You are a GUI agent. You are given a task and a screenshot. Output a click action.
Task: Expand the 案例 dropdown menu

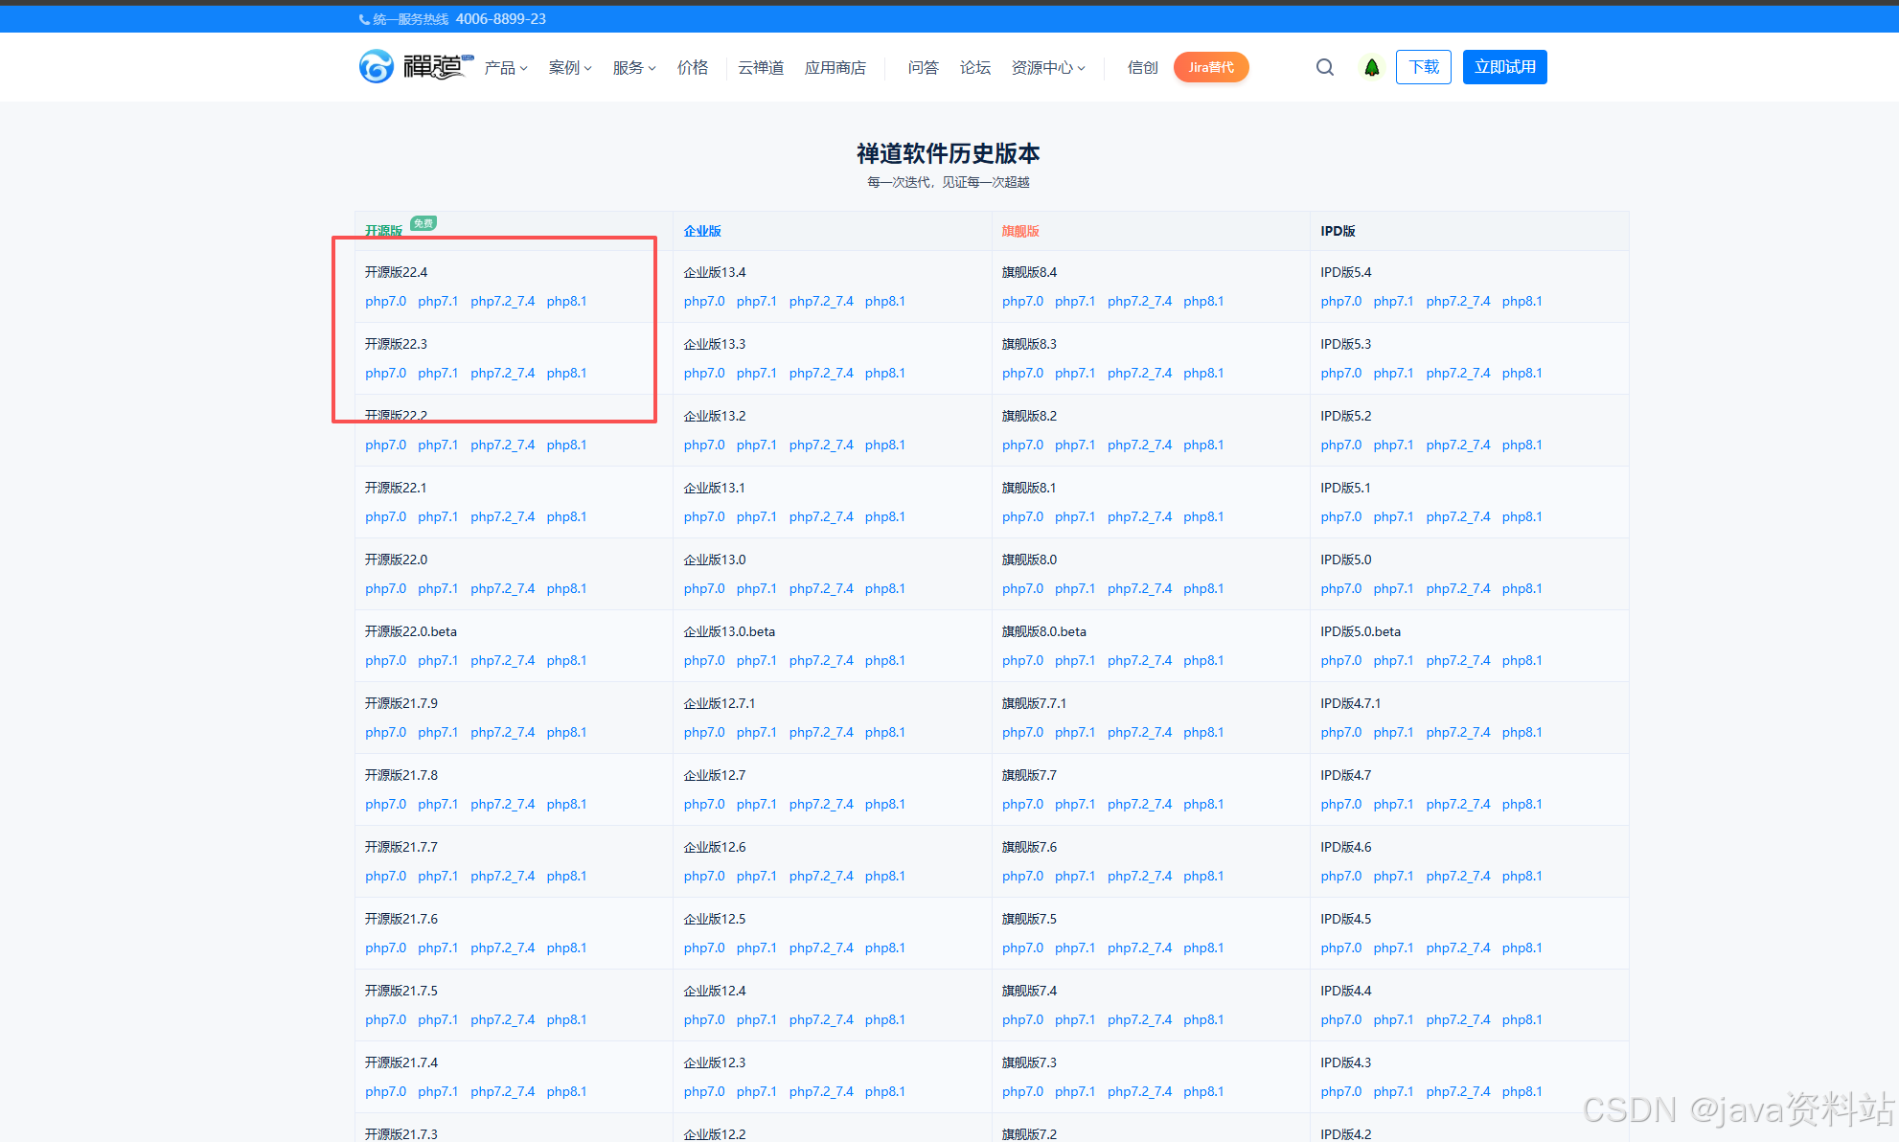[x=570, y=67]
